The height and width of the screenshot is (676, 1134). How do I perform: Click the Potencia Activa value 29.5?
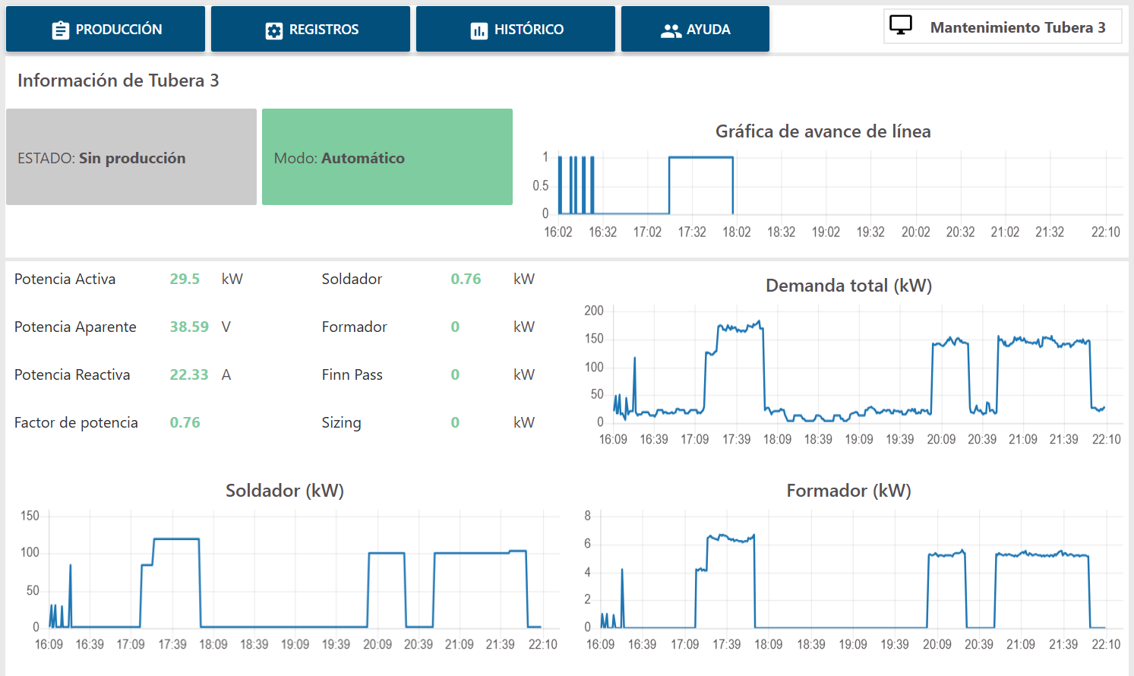[x=185, y=279]
